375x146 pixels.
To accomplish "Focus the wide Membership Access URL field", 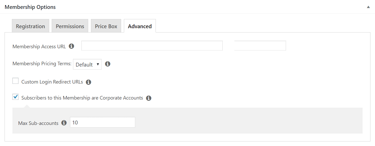I will 152,46.
